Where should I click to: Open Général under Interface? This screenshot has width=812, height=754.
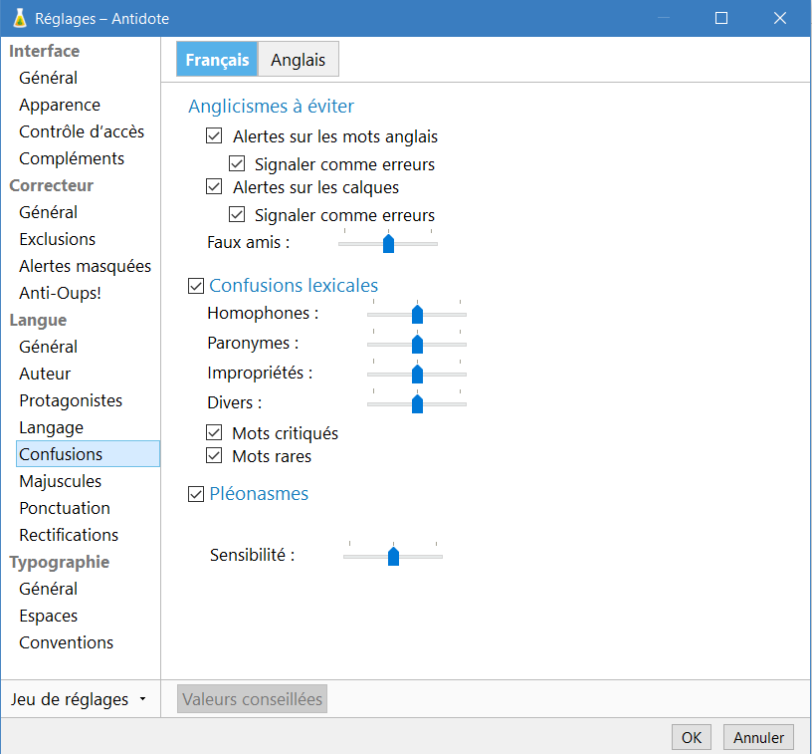48,78
